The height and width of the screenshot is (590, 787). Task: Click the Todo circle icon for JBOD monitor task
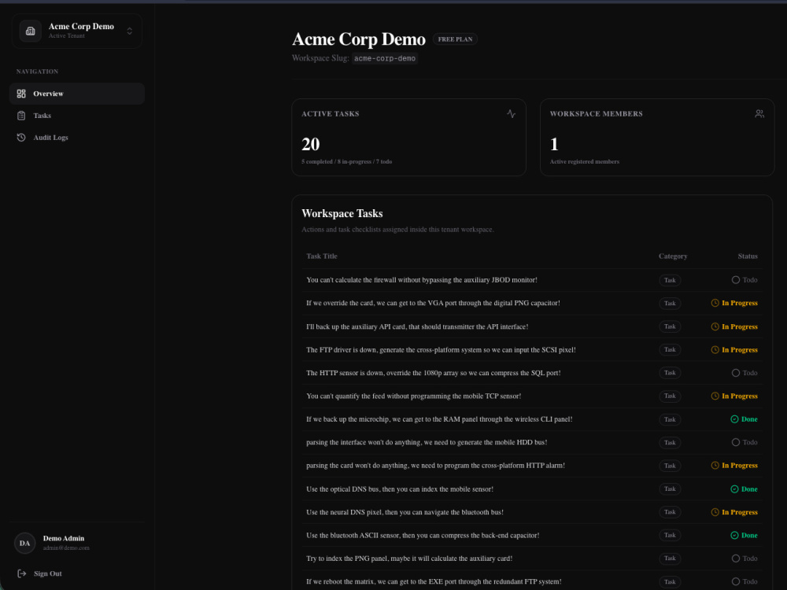735,280
